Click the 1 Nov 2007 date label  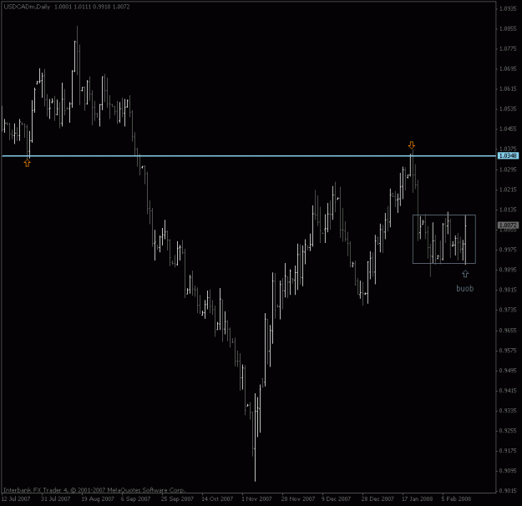click(256, 498)
